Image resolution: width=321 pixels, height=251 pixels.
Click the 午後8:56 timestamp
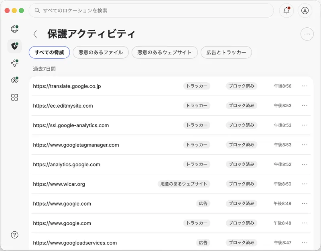282,86
